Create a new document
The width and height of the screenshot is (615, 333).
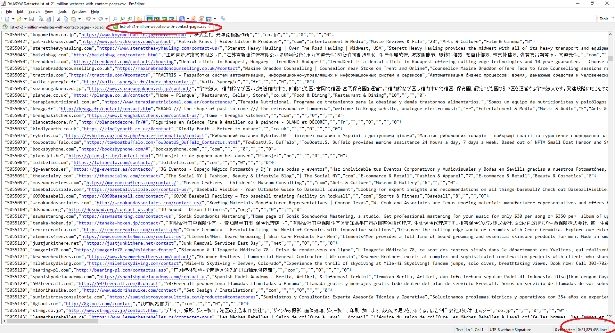tap(7, 19)
